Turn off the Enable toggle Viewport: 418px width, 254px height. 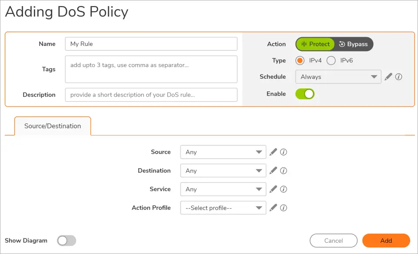tap(305, 94)
